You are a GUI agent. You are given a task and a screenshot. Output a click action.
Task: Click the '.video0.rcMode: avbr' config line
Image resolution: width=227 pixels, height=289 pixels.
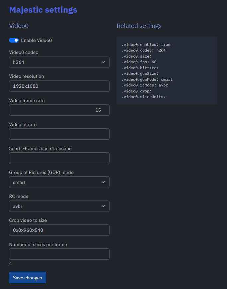click(145, 85)
